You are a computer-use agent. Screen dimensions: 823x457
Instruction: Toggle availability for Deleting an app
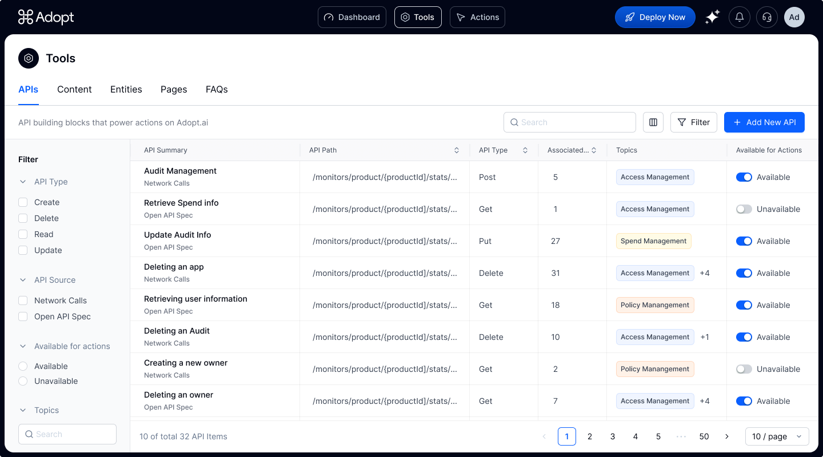(x=744, y=273)
